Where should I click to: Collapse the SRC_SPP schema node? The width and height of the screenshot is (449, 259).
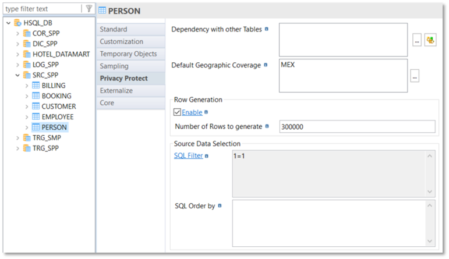coord(17,75)
